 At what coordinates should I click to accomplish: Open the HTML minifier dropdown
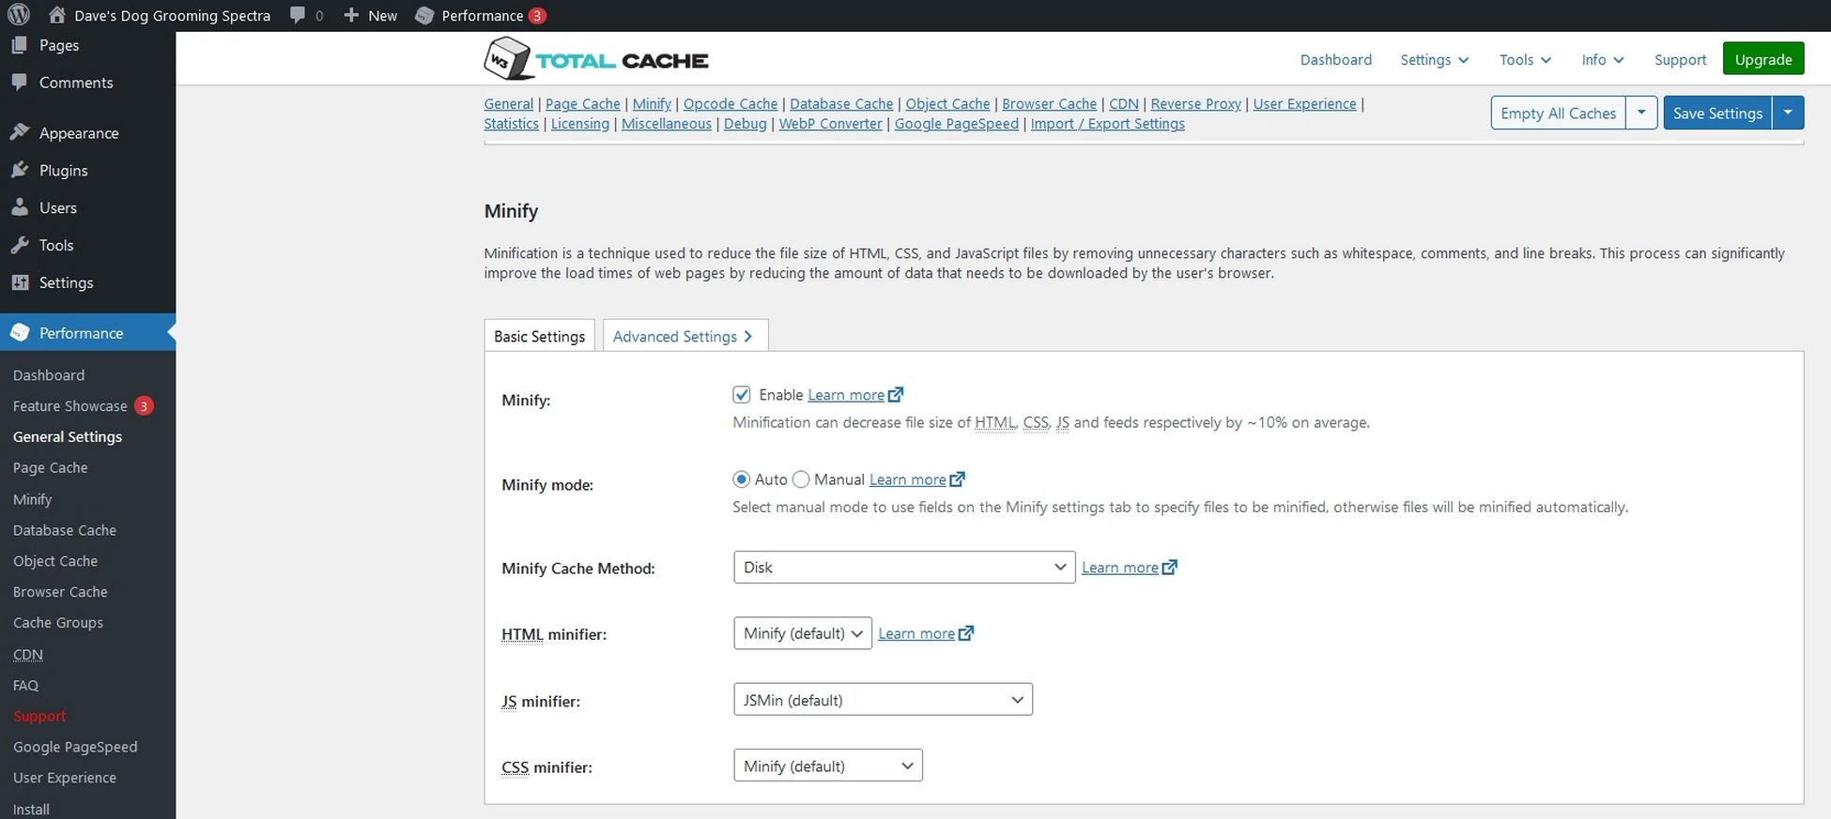pyautogui.click(x=803, y=633)
